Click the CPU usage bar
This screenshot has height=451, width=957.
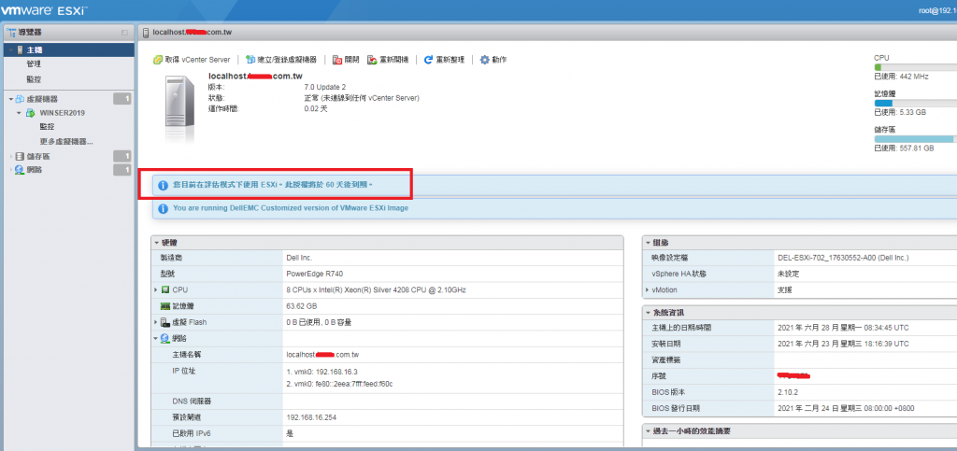[x=916, y=67]
